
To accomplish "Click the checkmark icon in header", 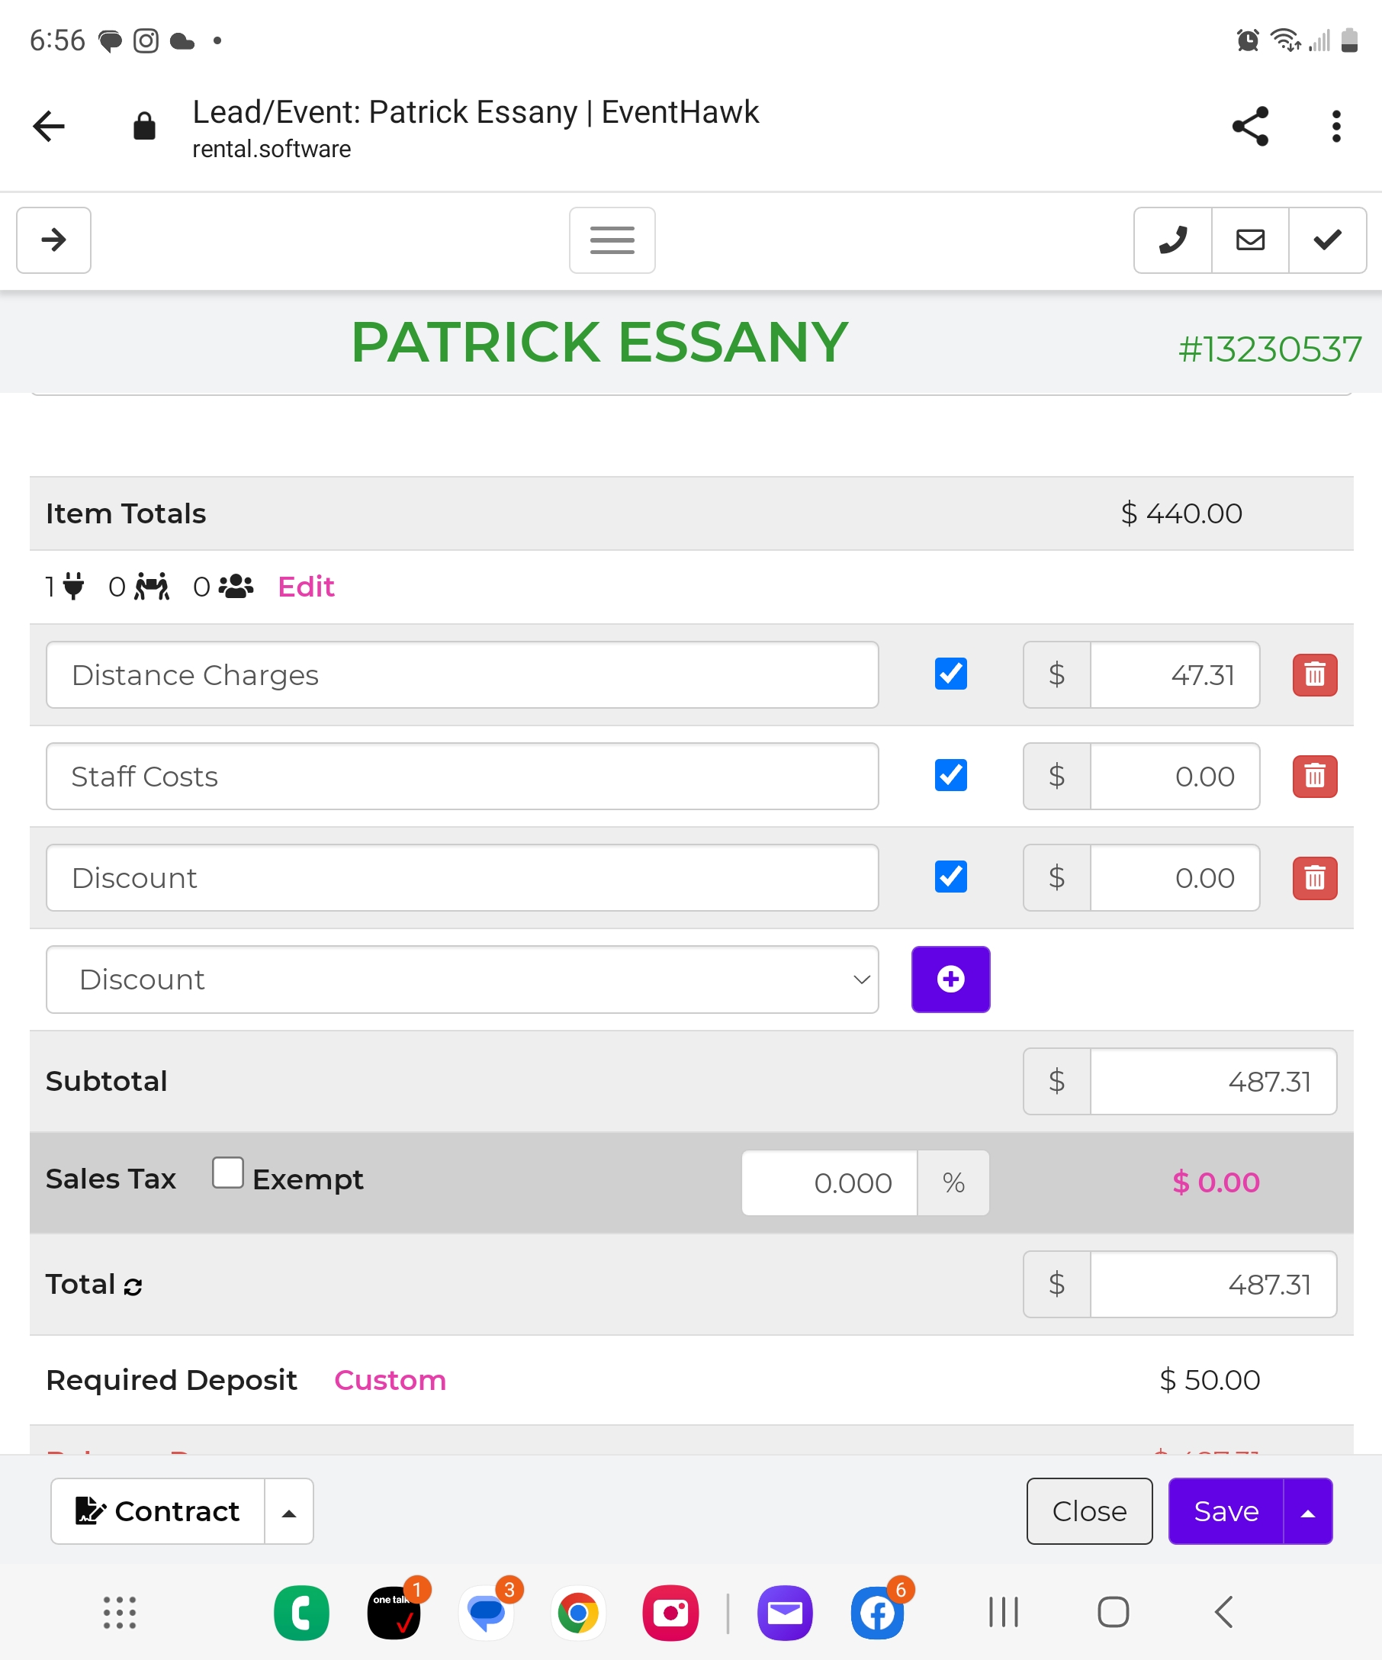I will tap(1326, 240).
